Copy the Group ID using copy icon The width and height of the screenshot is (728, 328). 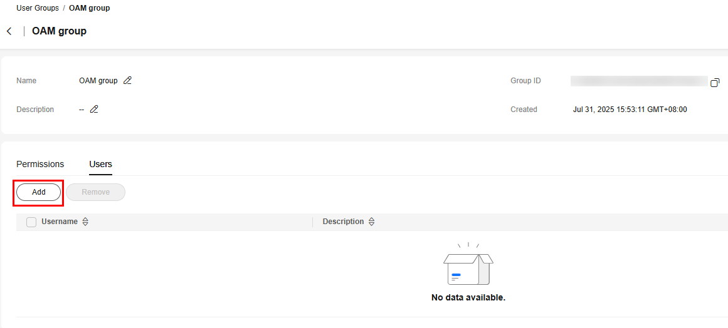(x=715, y=83)
